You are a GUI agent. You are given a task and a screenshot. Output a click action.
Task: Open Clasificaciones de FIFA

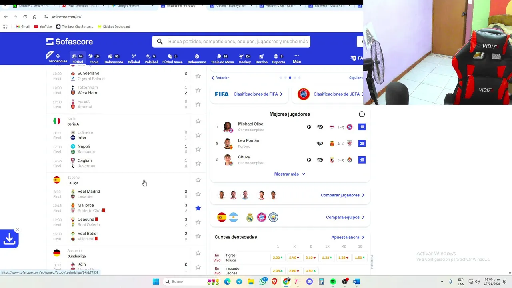pyautogui.click(x=249, y=94)
